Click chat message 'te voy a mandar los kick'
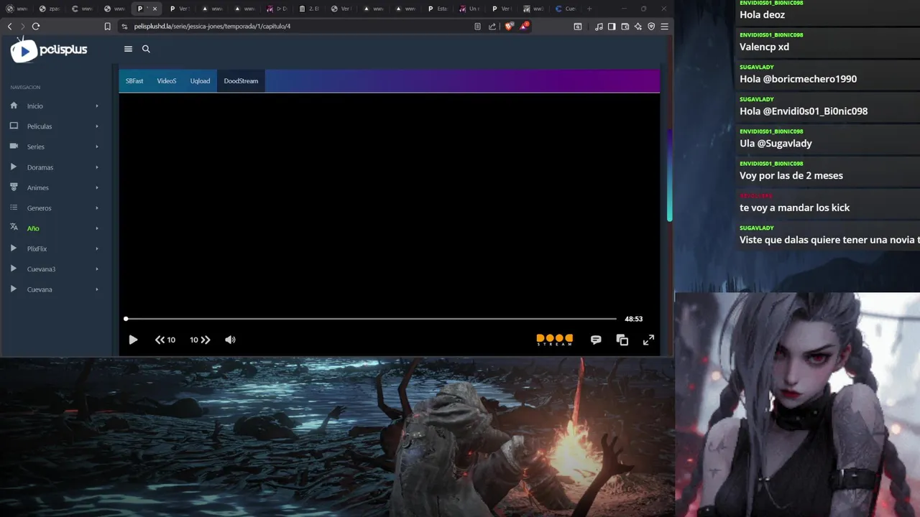This screenshot has width=920, height=517. (794, 208)
